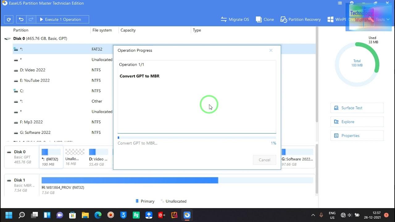Click the 1% progress value
395x222 pixels.
pyautogui.click(x=273, y=143)
